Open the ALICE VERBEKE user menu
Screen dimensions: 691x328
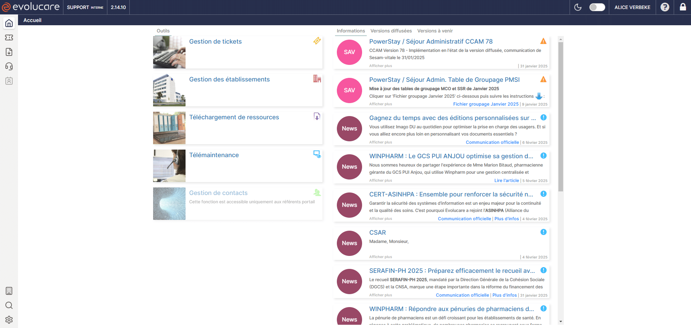point(632,7)
